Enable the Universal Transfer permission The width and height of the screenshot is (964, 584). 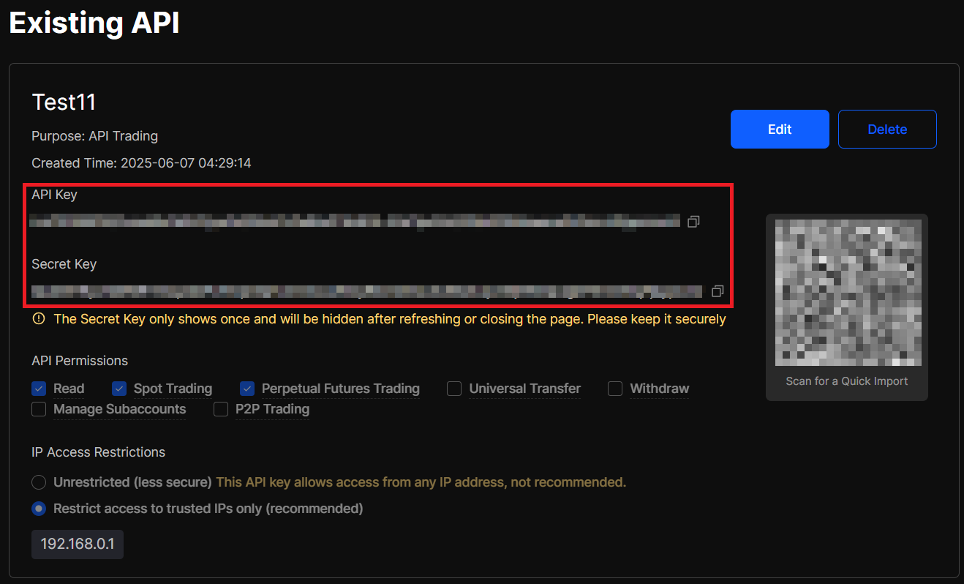coord(454,389)
